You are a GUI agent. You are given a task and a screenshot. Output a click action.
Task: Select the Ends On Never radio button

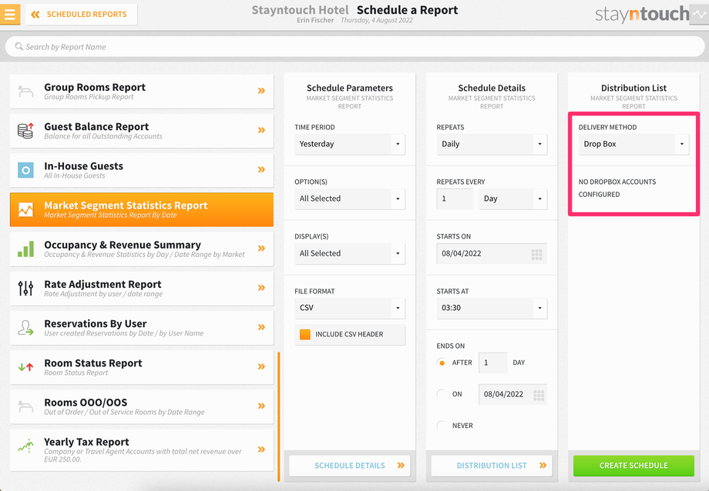tap(442, 426)
